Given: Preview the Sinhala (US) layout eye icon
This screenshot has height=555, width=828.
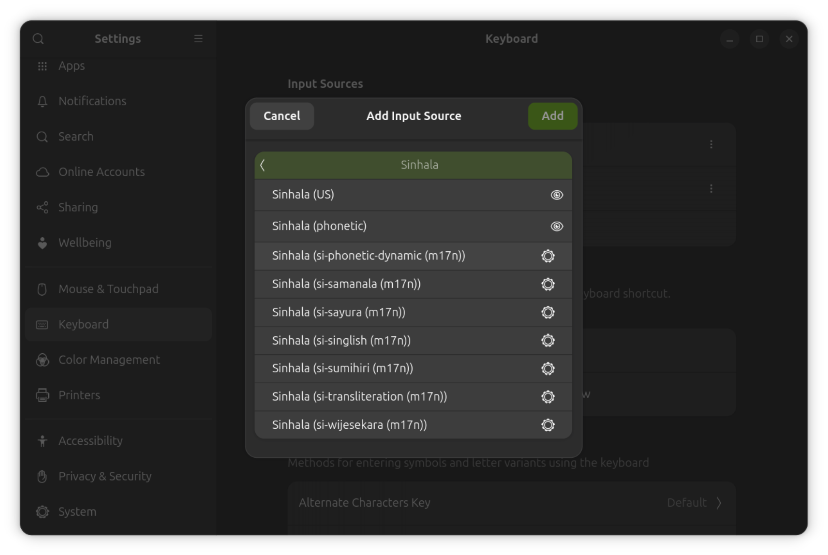Looking at the screenshot, I should click(557, 195).
